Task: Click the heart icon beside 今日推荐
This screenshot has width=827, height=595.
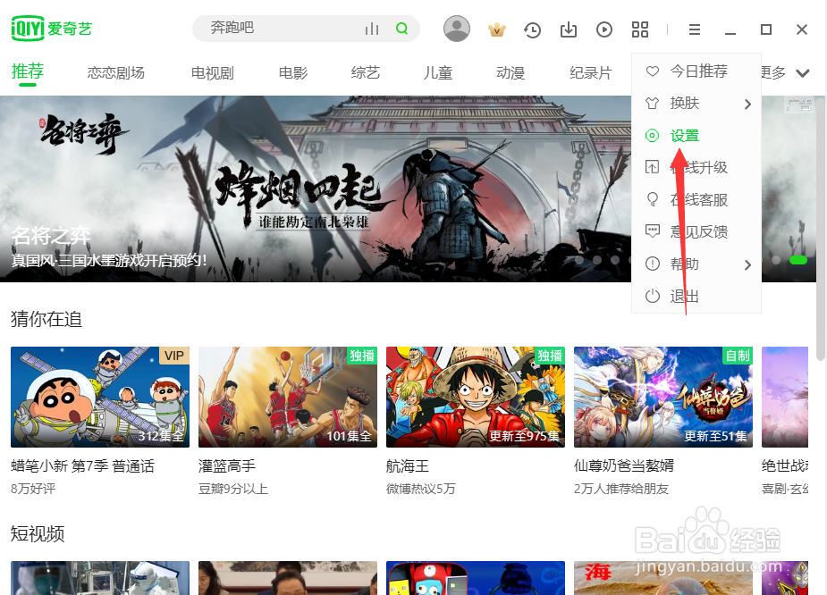Action: (x=653, y=71)
